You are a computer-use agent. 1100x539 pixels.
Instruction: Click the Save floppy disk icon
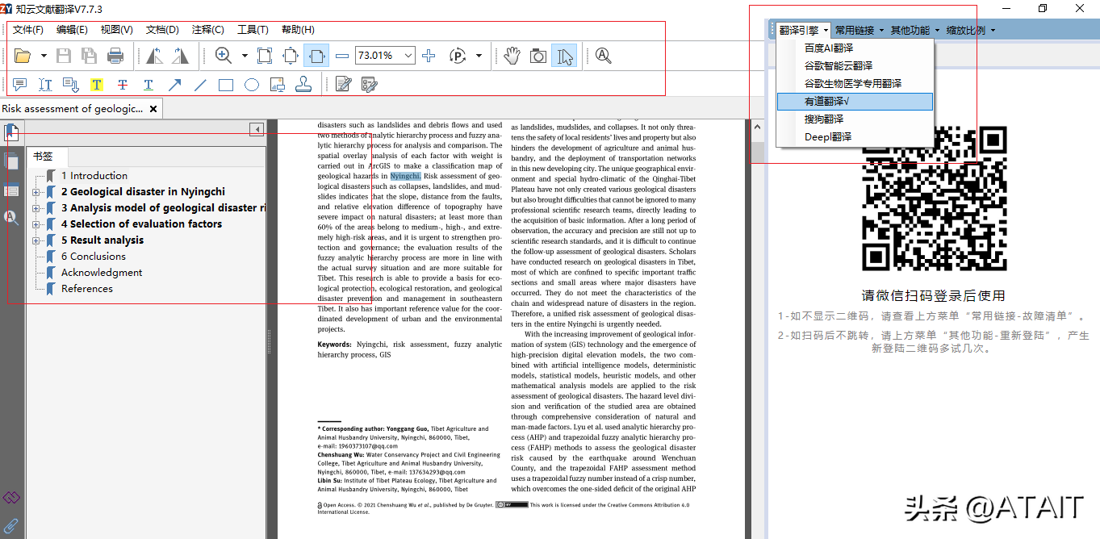(x=63, y=56)
